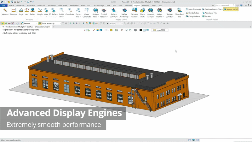Viewport: 252px width, 142px height.
Task: Click the Part Interference Check button
Action: [x=212, y=9]
